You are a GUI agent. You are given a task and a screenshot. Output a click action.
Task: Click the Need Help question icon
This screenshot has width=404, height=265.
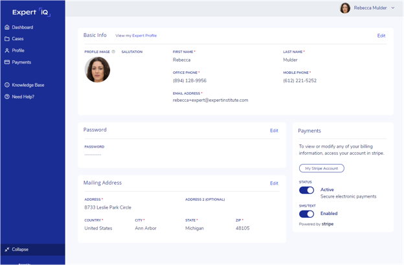pyautogui.click(x=7, y=97)
